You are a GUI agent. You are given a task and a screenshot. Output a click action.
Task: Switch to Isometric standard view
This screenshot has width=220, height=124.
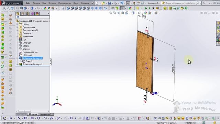(x=92, y=8)
